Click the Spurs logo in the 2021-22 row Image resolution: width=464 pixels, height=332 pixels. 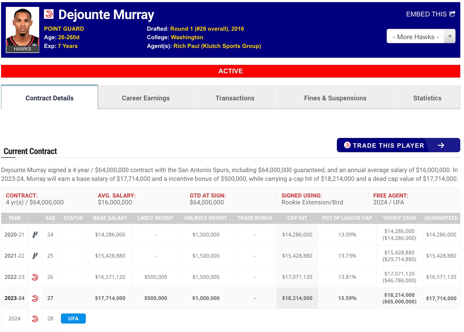pos(35,256)
